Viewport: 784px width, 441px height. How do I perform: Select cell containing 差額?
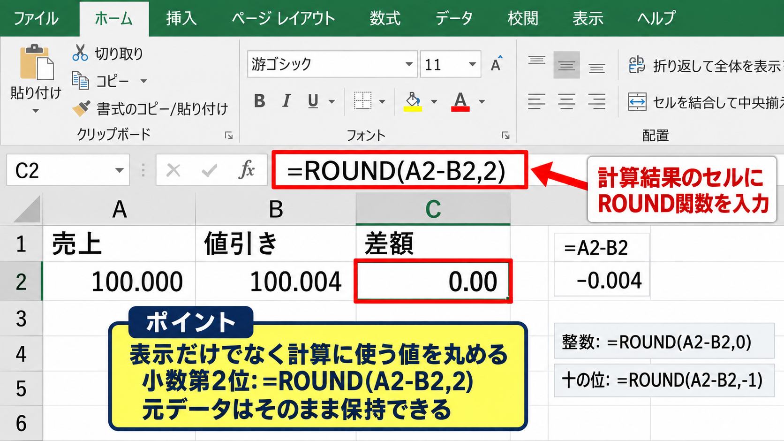pyautogui.click(x=433, y=244)
